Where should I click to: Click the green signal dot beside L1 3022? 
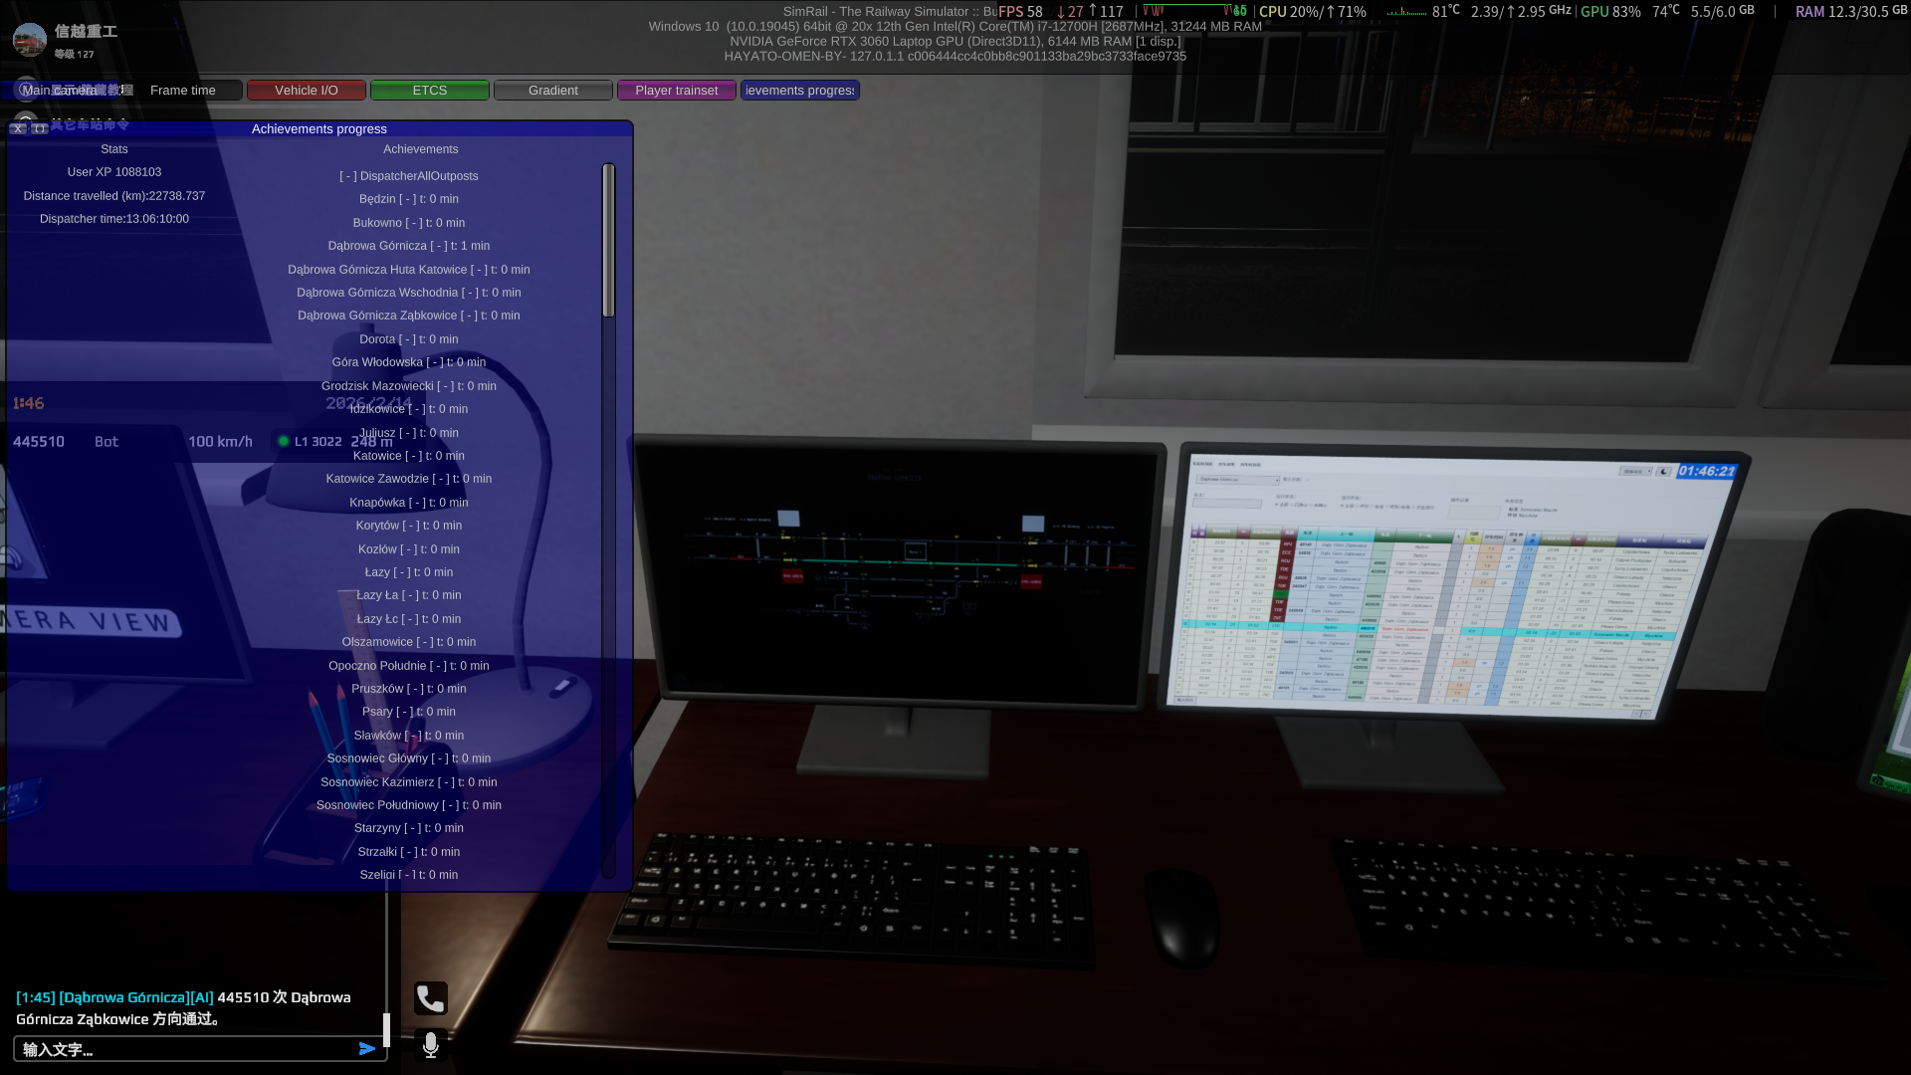pos(284,441)
